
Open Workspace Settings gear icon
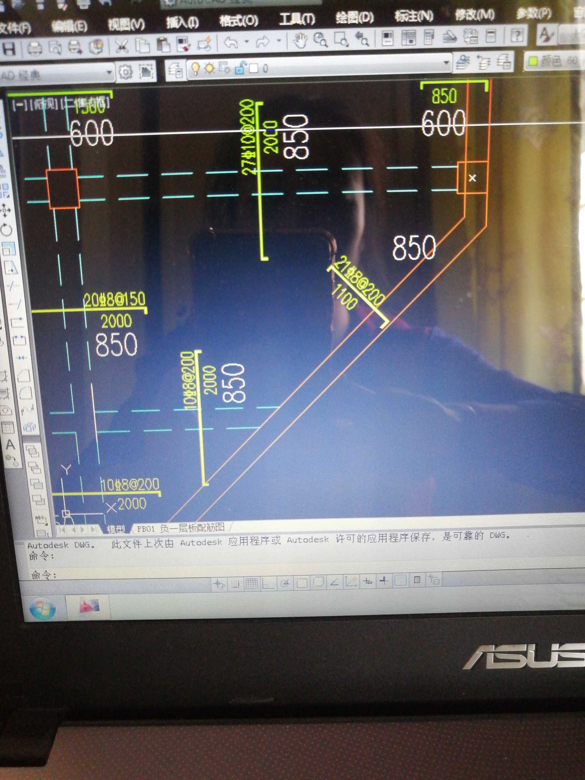[x=125, y=72]
